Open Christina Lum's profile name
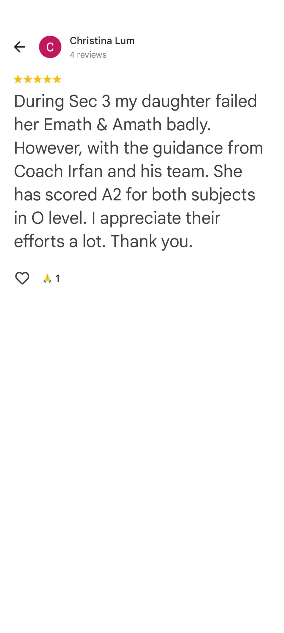 (x=102, y=41)
